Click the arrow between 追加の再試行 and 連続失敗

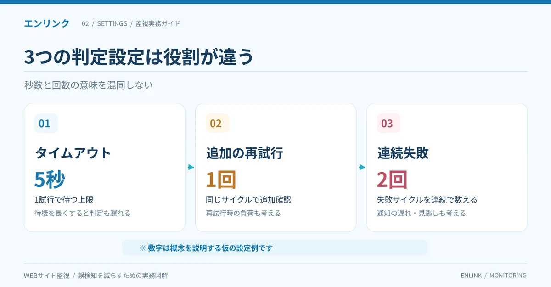[x=362, y=167]
